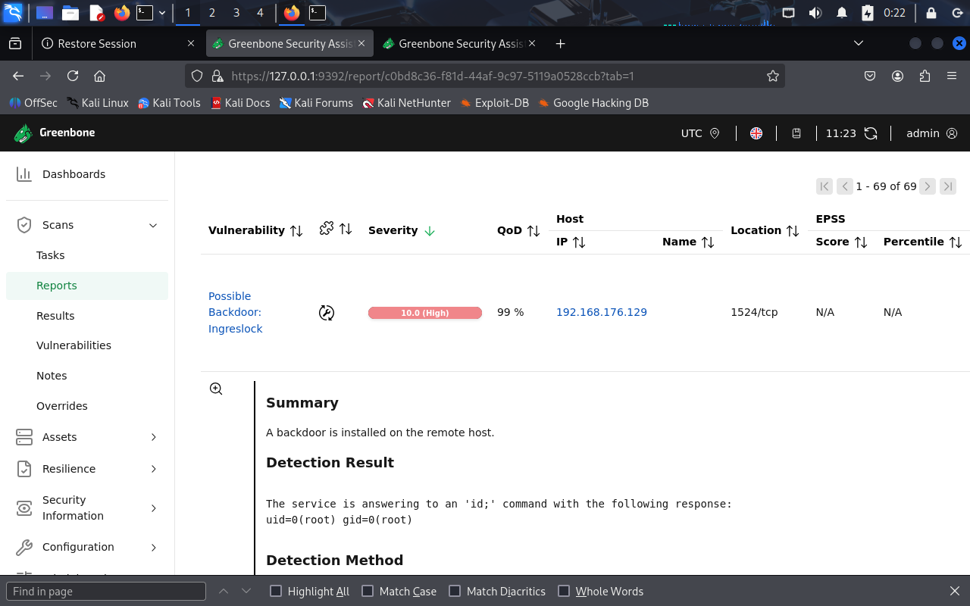Collapse the Scans section chevron
970x606 pixels.
point(153,225)
